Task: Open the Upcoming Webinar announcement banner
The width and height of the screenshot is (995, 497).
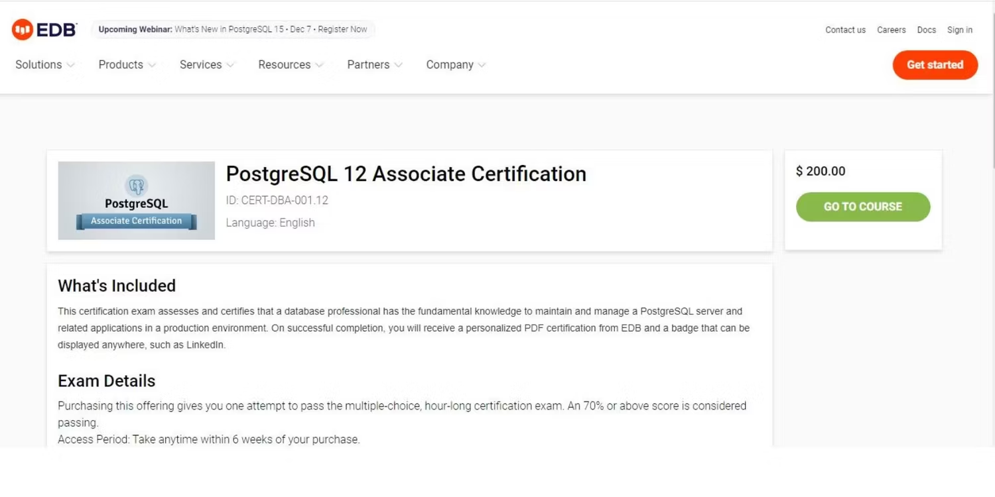Action: pyautogui.click(x=233, y=29)
